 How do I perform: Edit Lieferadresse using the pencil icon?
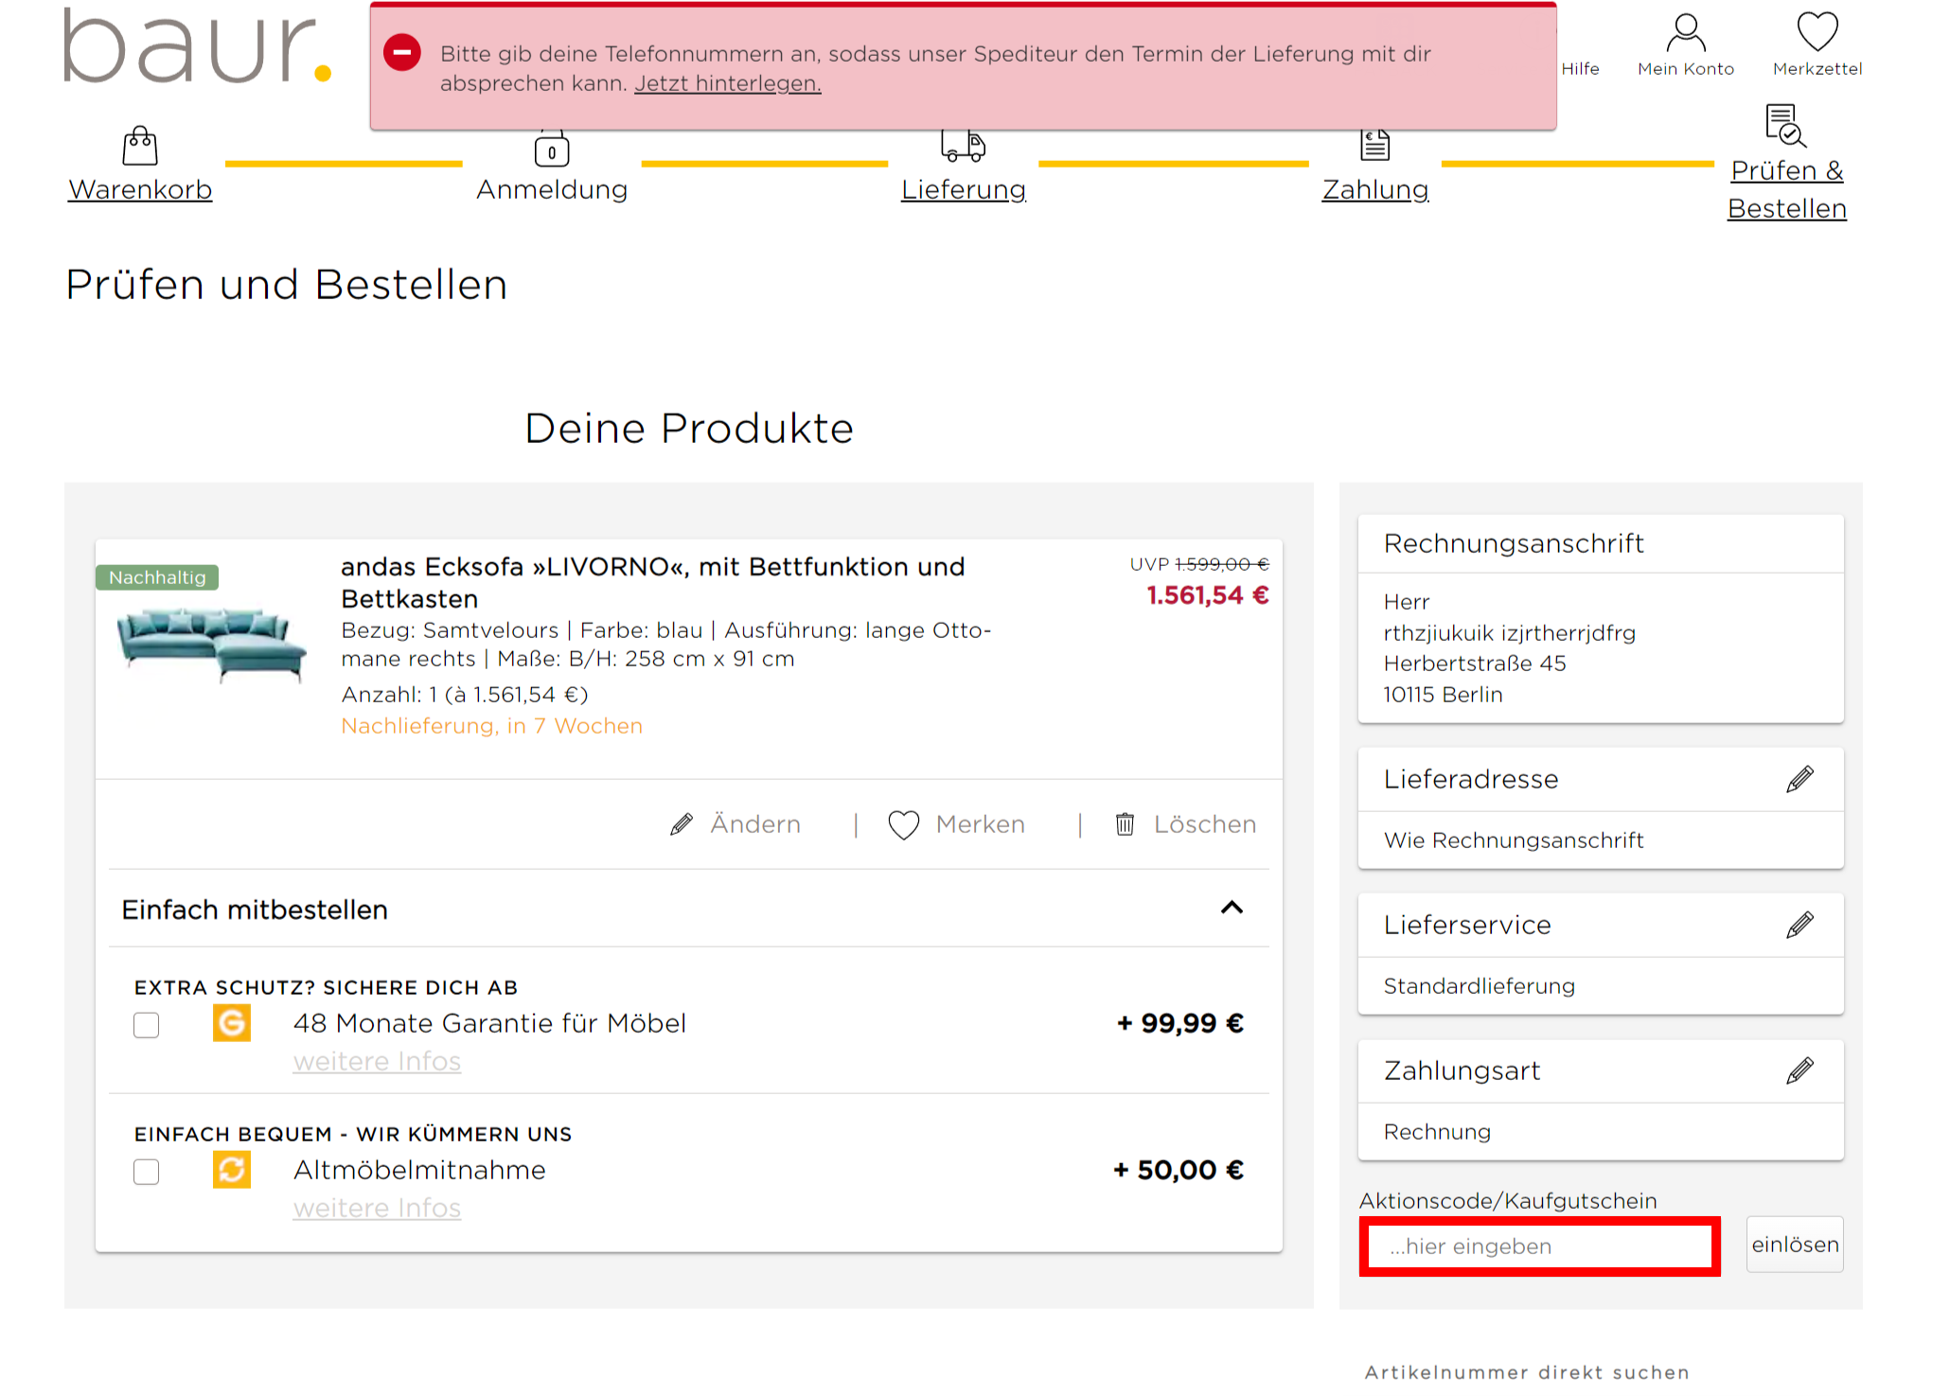[1799, 779]
